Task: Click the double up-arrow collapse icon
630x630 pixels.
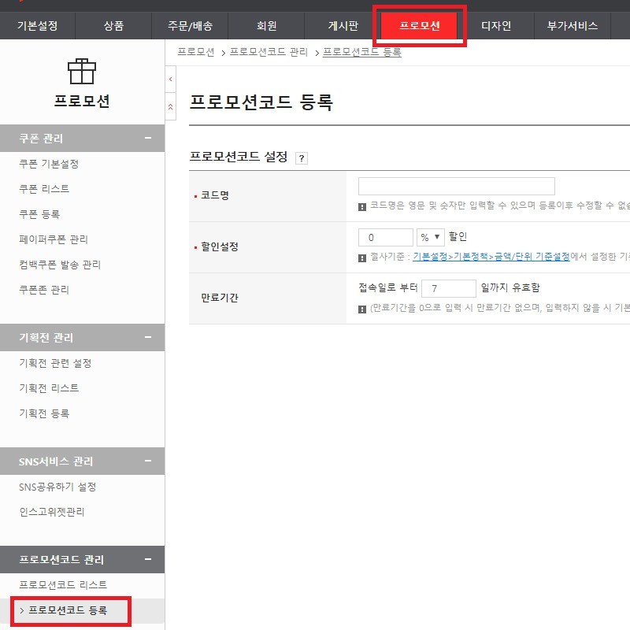Action: (171, 106)
